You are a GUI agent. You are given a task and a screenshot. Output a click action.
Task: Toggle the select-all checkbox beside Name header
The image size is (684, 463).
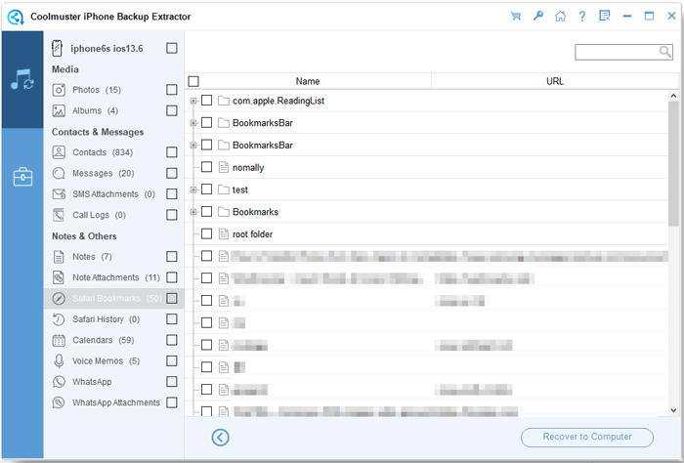(193, 81)
